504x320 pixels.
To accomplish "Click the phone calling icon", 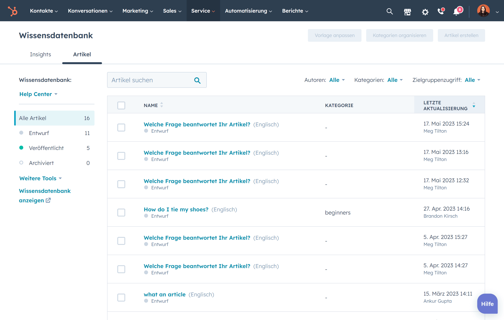I will pos(441,11).
